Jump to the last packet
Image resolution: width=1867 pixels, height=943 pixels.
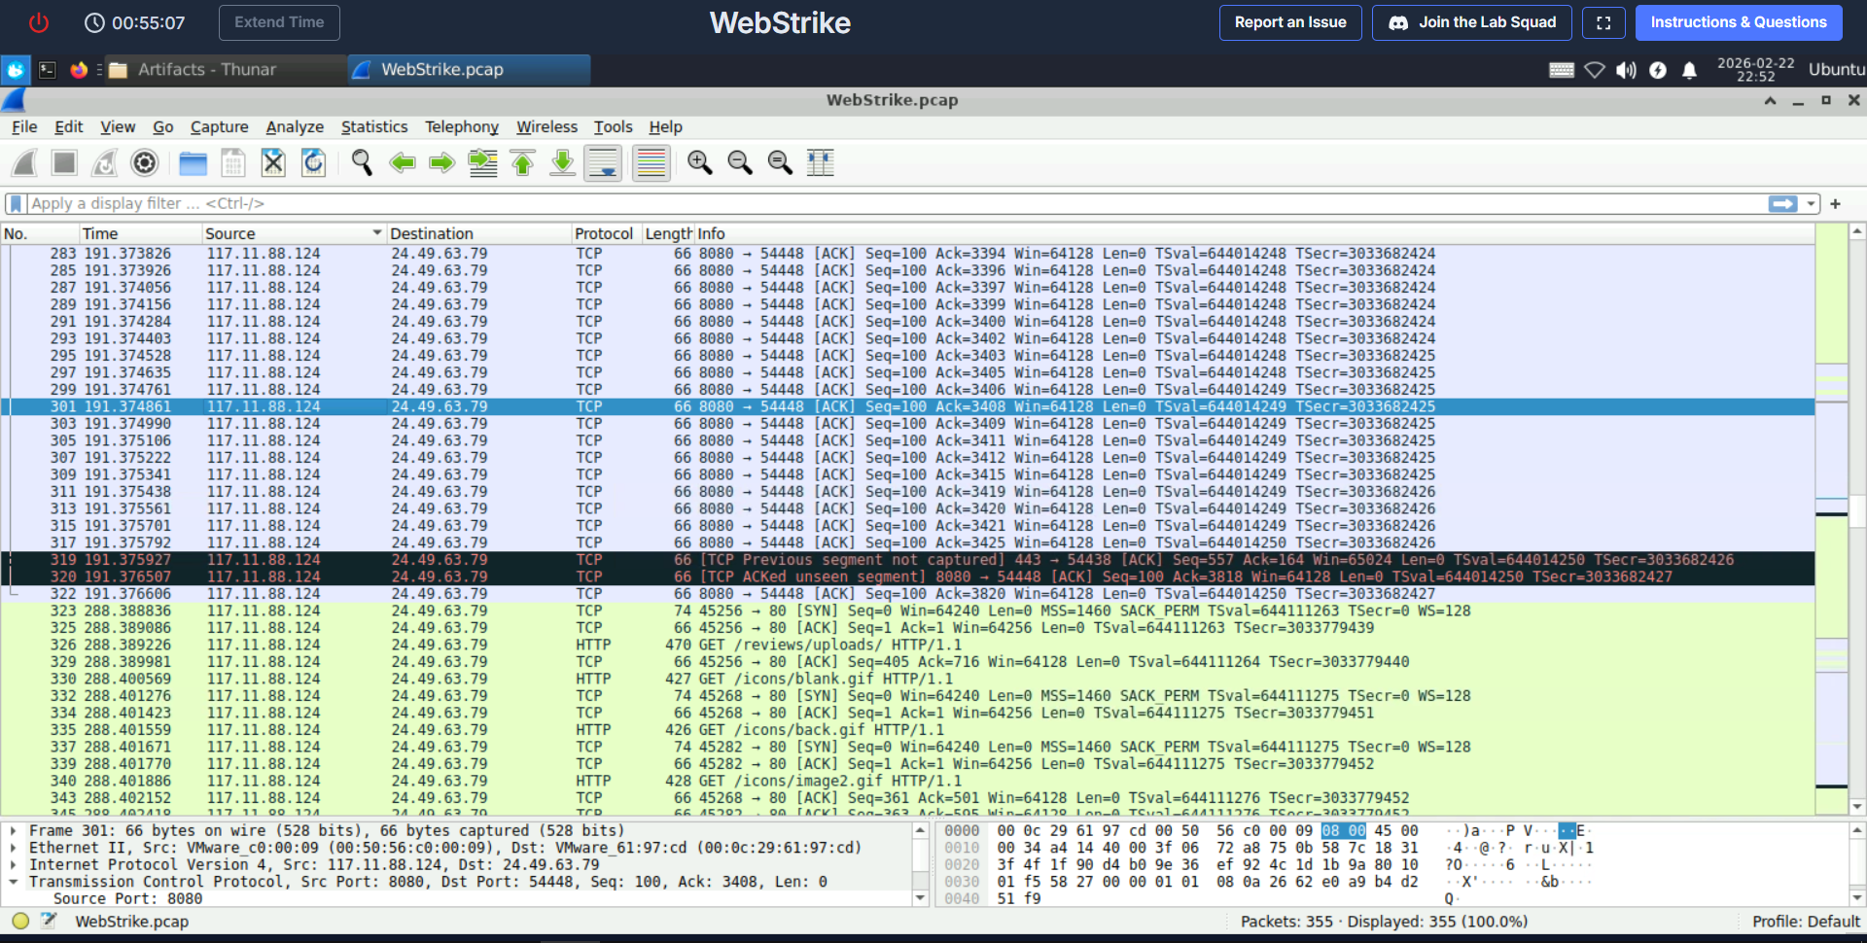[562, 163]
